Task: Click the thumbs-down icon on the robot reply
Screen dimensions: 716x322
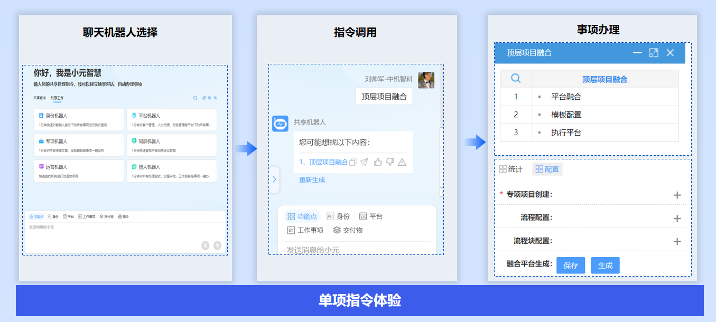Action: [x=390, y=162]
